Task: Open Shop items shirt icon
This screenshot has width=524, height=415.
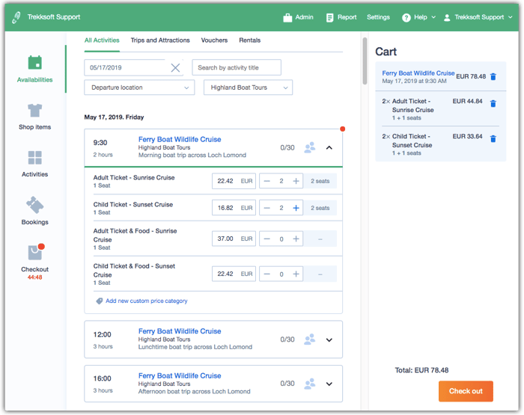Action: [34, 111]
